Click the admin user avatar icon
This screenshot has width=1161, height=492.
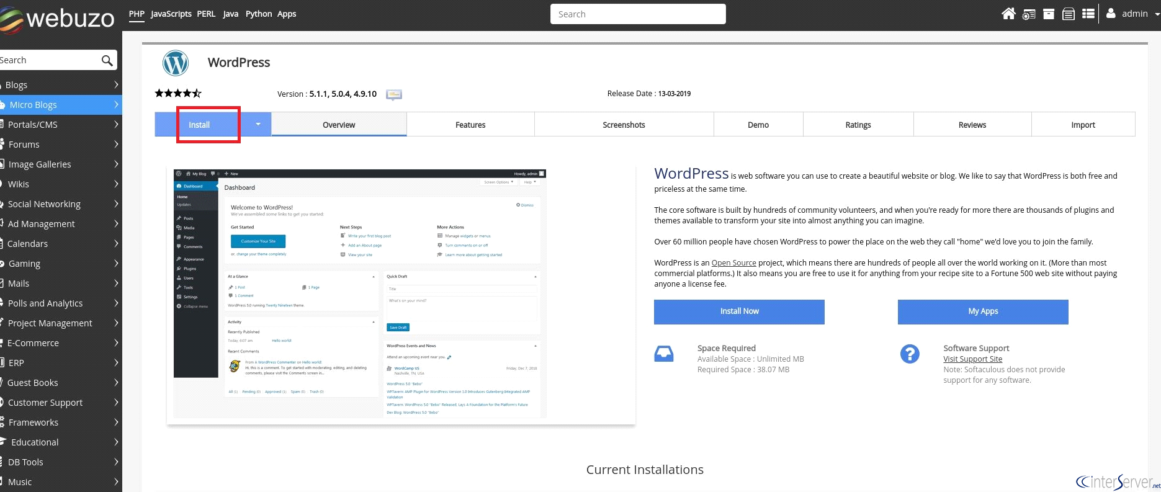(x=1111, y=13)
